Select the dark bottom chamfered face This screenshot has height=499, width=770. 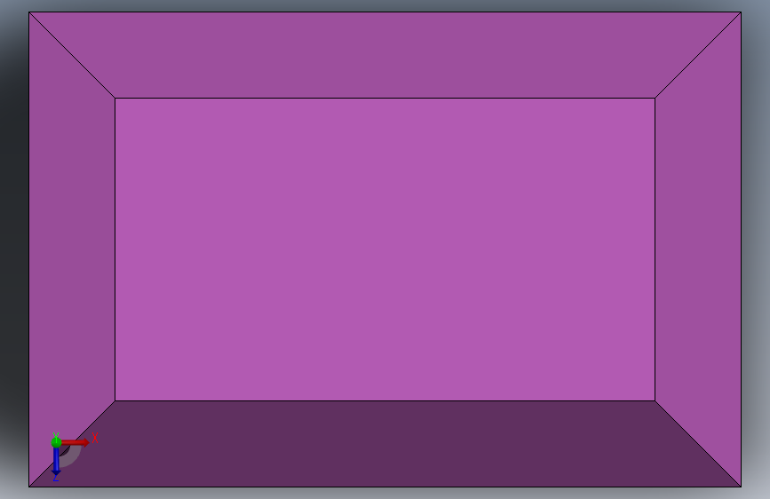pos(385,443)
